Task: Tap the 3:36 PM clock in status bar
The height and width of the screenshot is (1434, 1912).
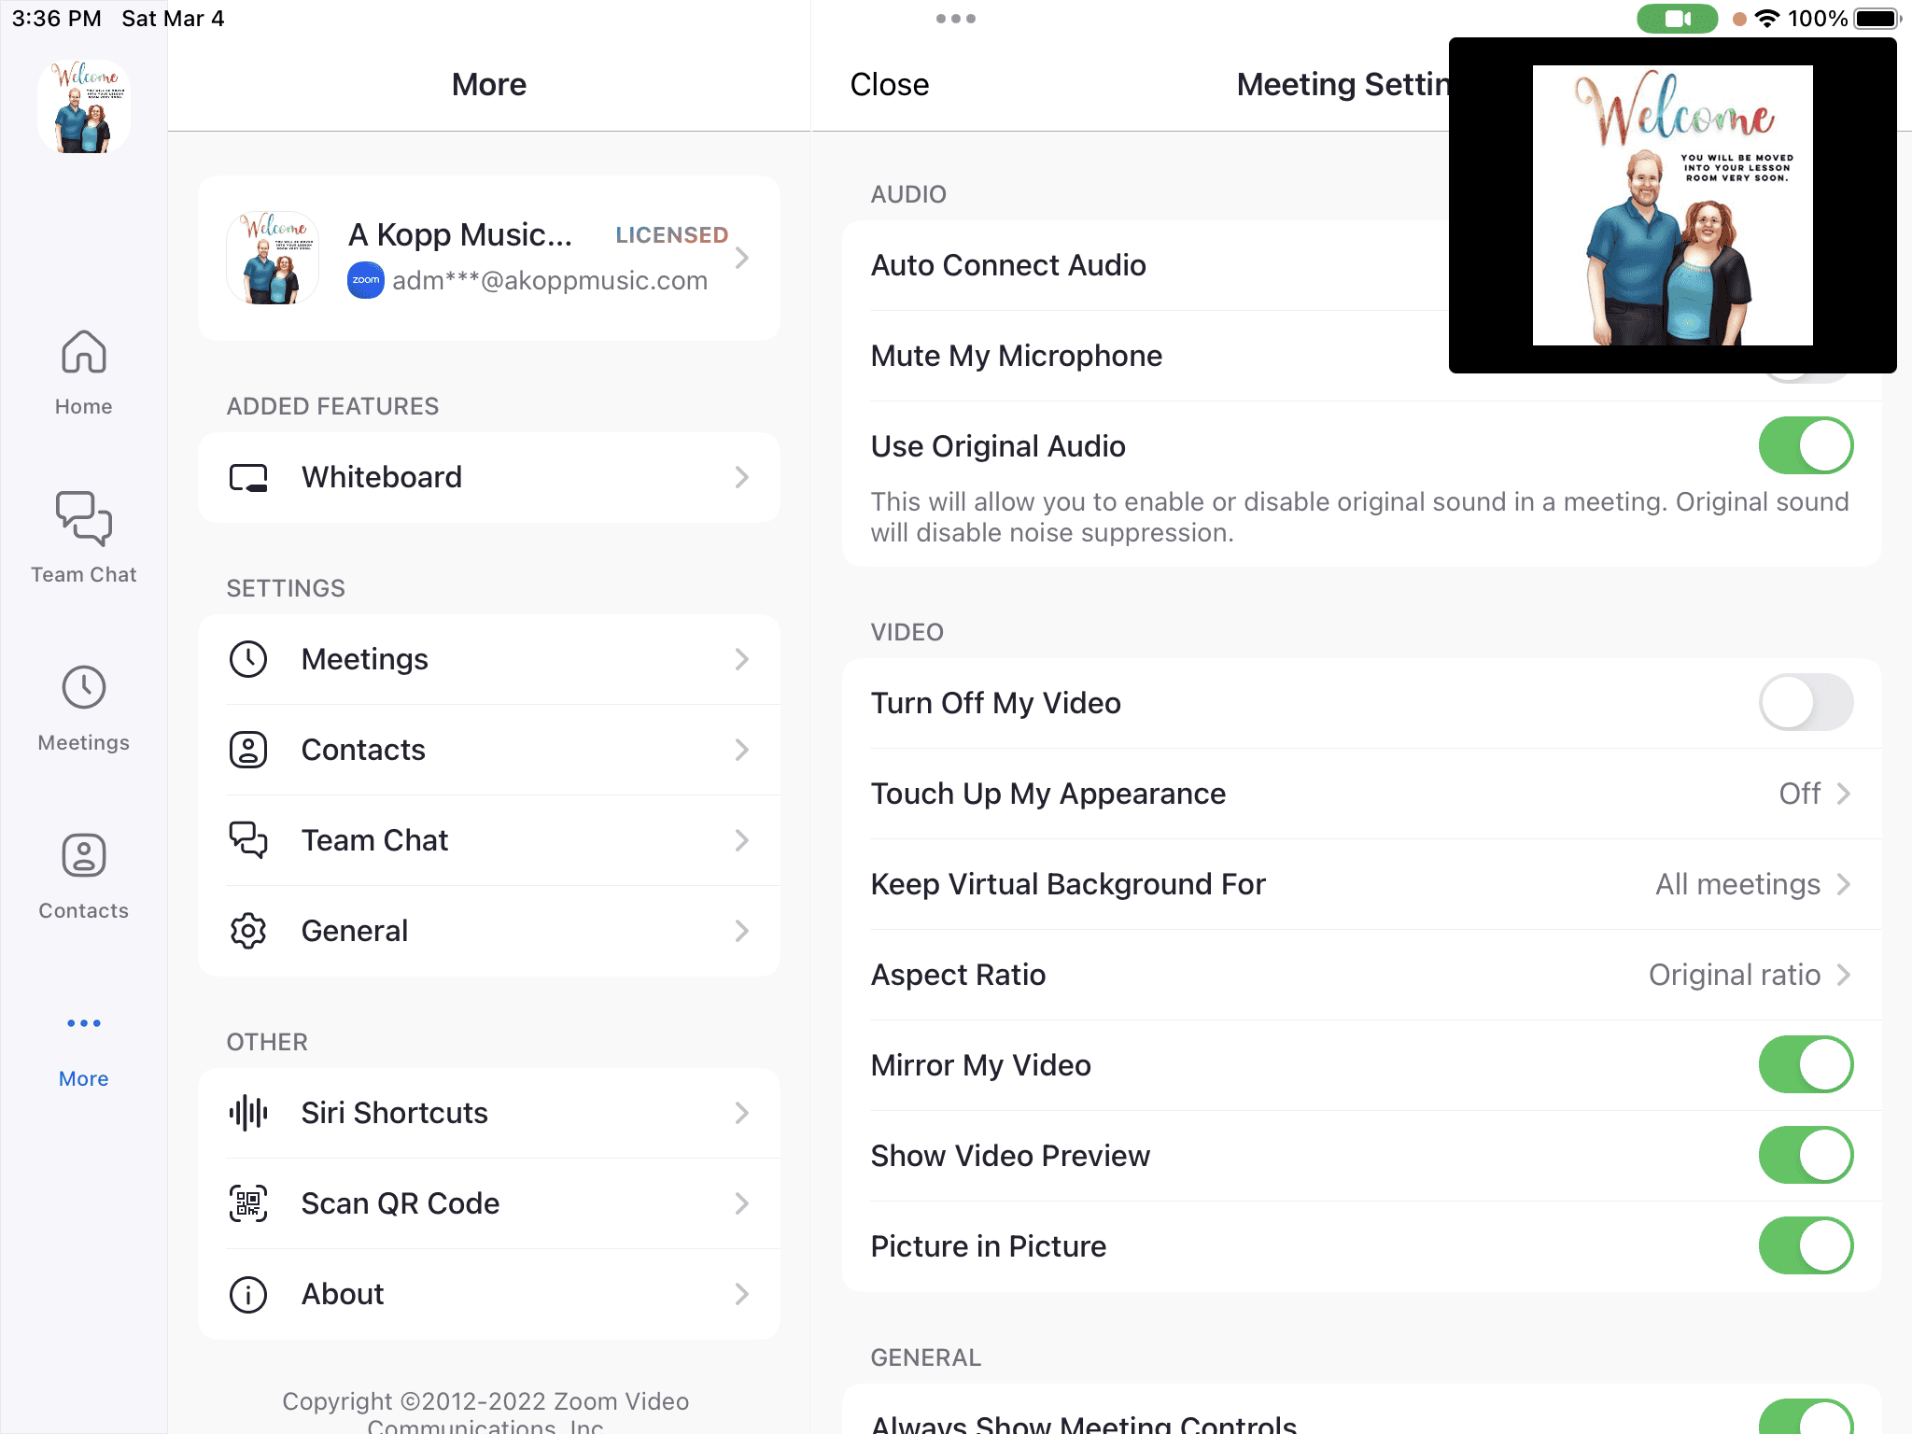Action: pyautogui.click(x=57, y=19)
